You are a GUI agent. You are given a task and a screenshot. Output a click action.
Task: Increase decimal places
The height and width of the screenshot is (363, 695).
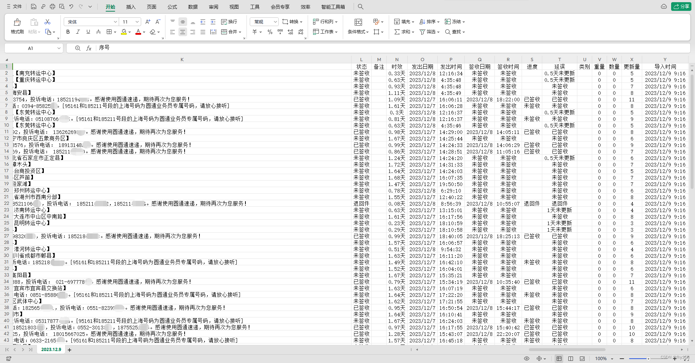click(290, 32)
